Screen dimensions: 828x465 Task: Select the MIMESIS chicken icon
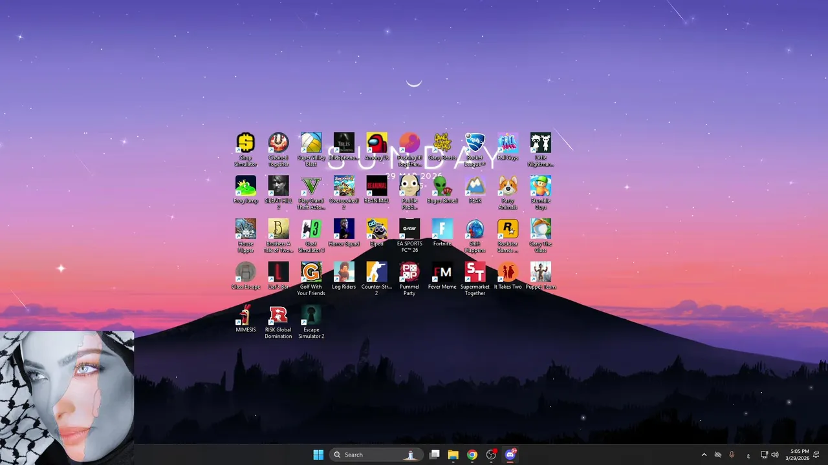point(246,319)
